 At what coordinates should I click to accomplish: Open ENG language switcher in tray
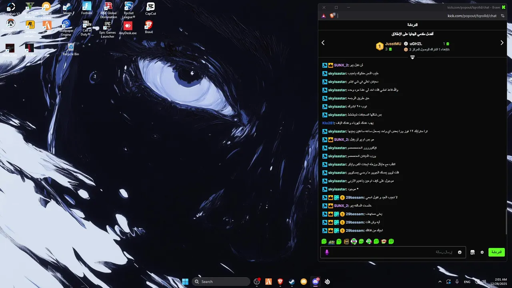(x=467, y=282)
